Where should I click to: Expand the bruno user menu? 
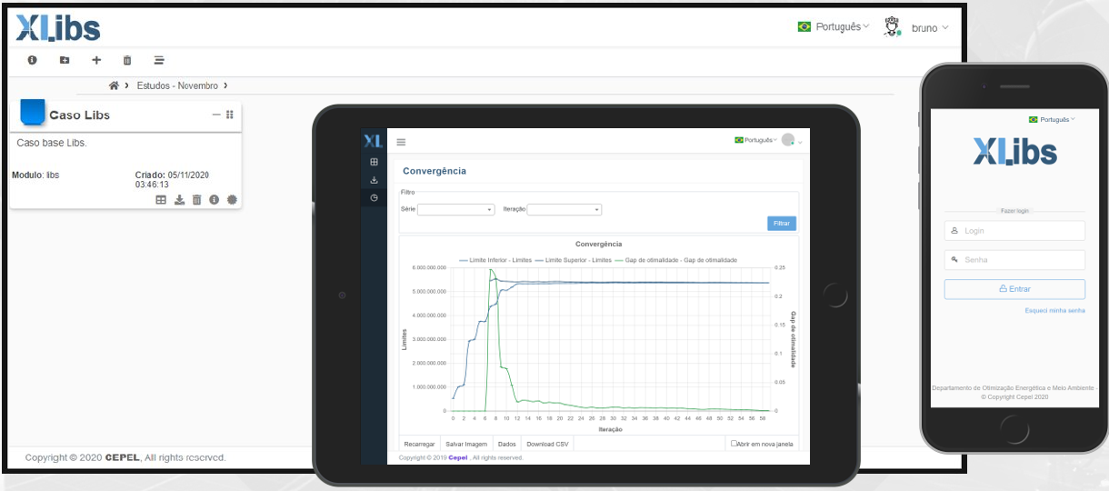click(929, 28)
